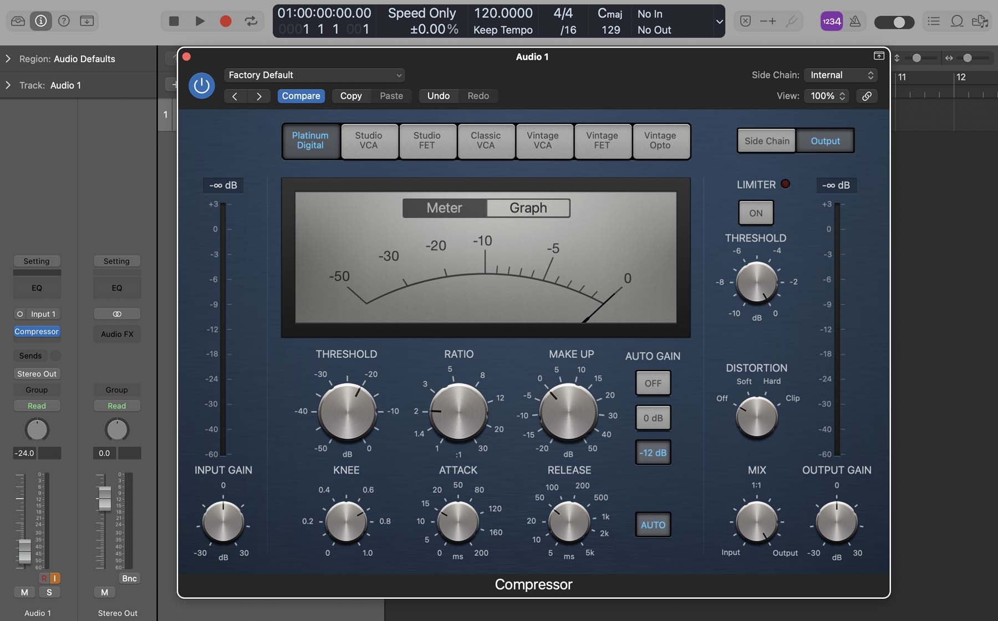Click the plugin link chain icon
998x621 pixels.
pos(867,96)
